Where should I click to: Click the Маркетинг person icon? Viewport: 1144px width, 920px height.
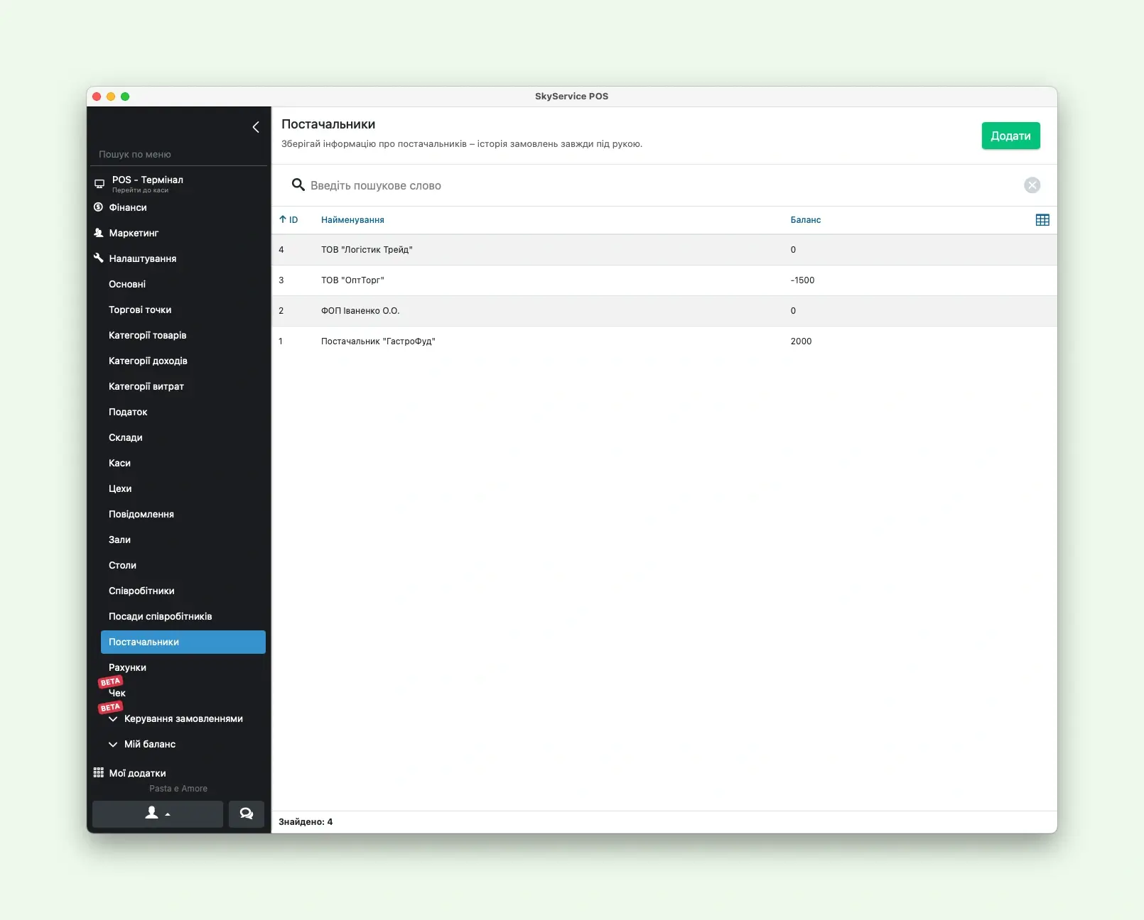[x=99, y=233]
